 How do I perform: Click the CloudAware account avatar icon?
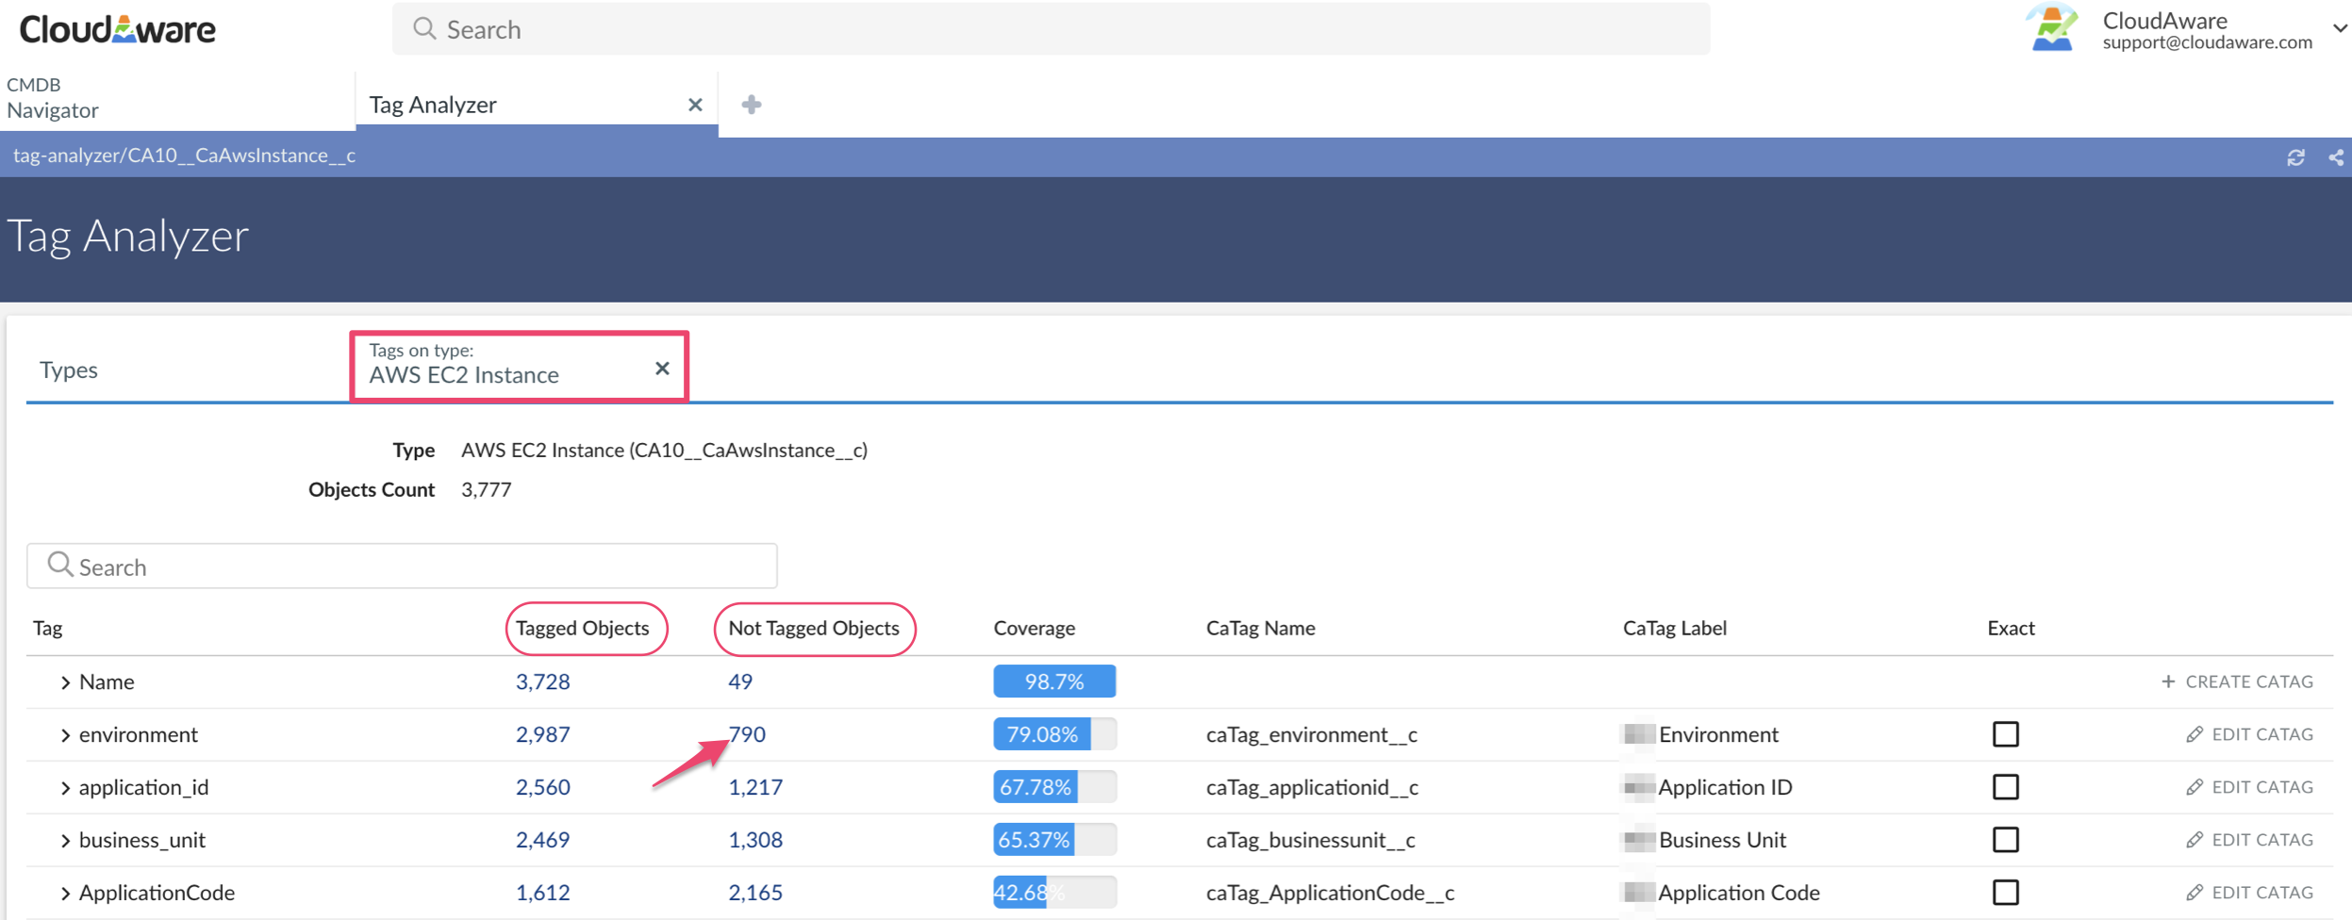(x=2052, y=27)
